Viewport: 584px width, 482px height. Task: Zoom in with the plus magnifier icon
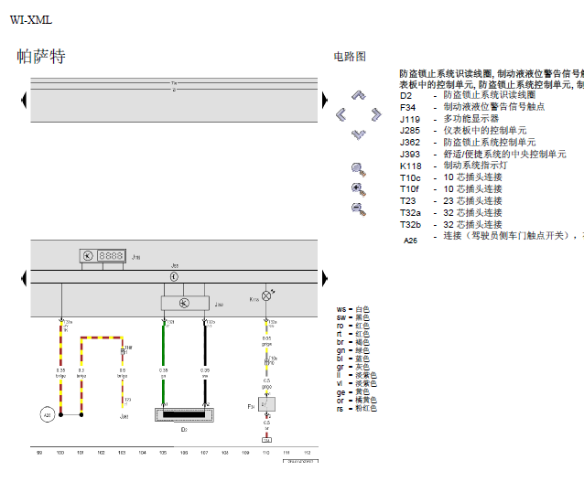(x=359, y=189)
